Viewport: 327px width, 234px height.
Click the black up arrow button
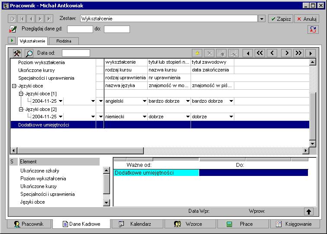(x=309, y=211)
